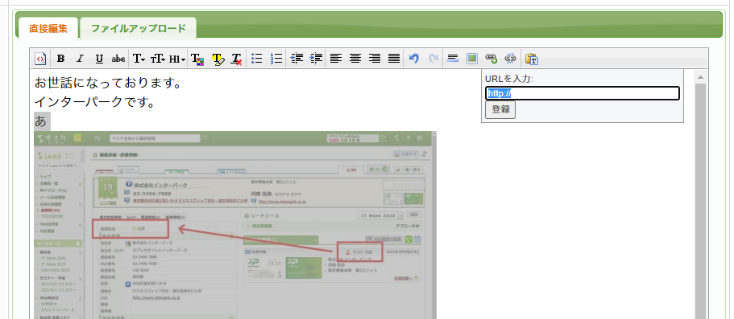Undo the last edit
Viewport: 734px width, 319px height.
tap(414, 59)
